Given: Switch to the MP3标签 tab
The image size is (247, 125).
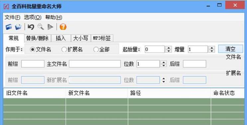Looking at the screenshot, I should pyautogui.click(x=102, y=38).
